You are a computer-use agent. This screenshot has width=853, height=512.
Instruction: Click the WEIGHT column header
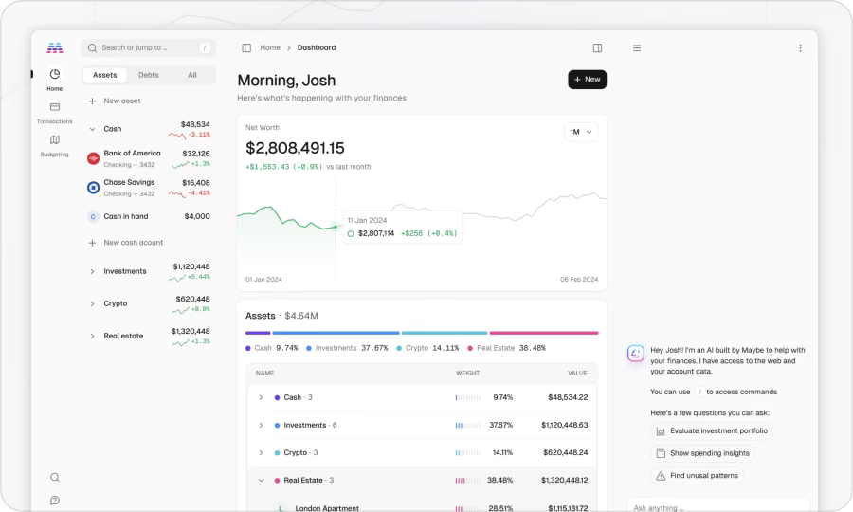click(467, 374)
